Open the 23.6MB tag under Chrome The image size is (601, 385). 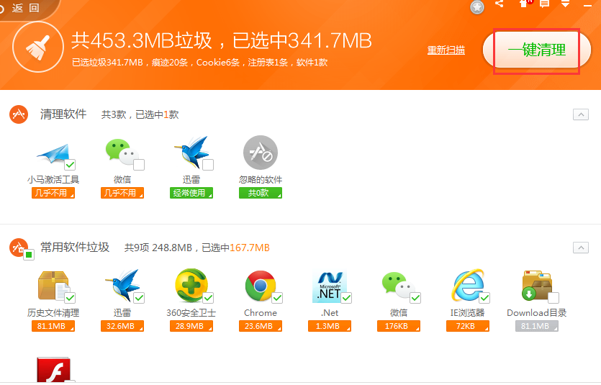(261, 326)
